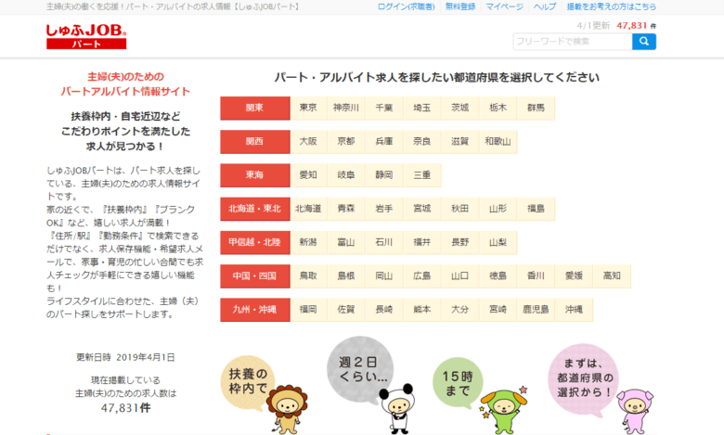Choose 宮城 prefecture
This screenshot has height=435, width=724.
click(422, 209)
